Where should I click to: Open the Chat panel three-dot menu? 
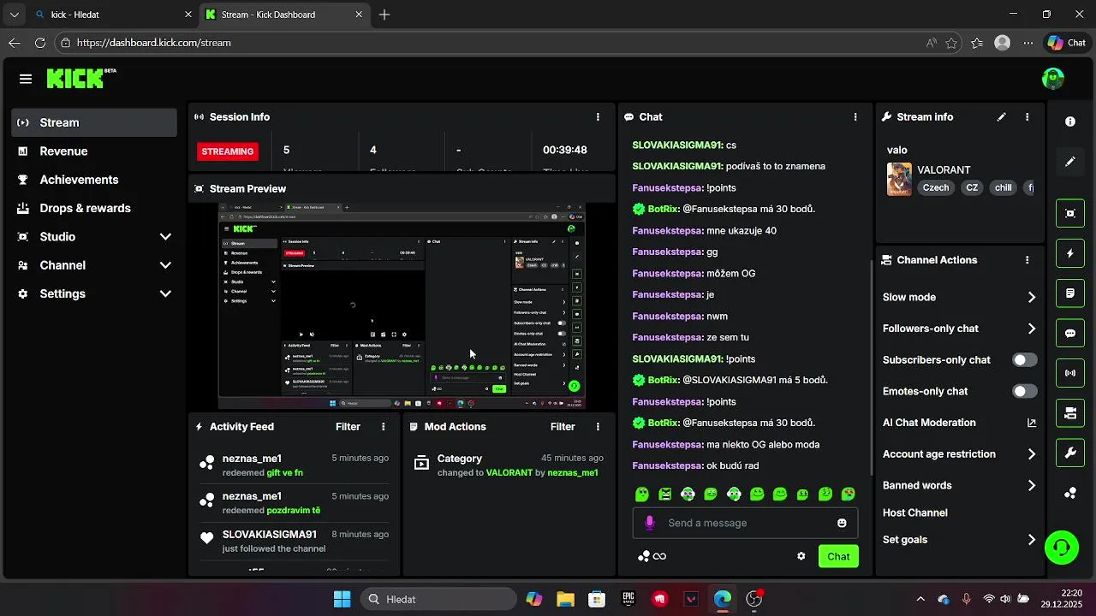coord(855,117)
